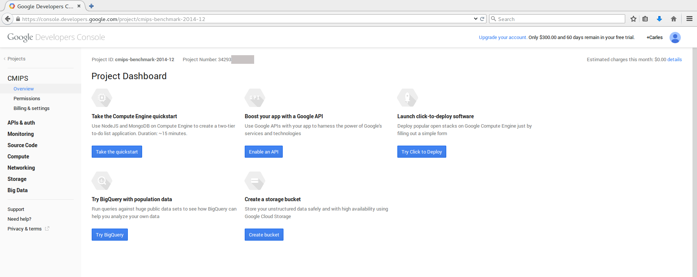
Task: Click the API hexagon icon
Action: pyautogui.click(x=255, y=98)
